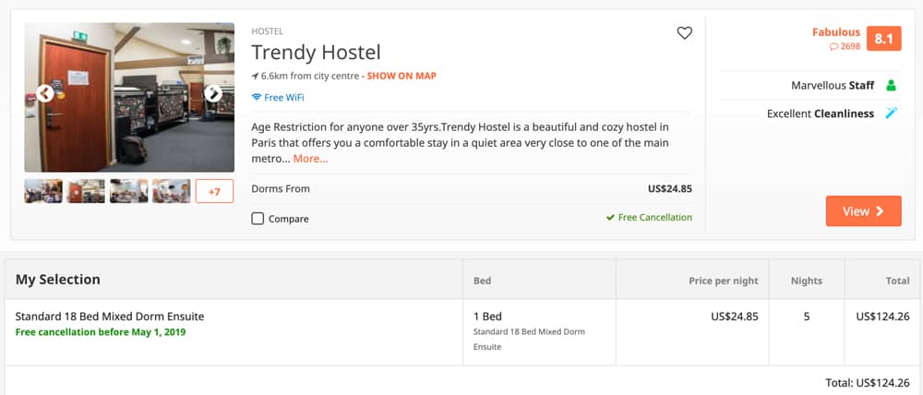Viewport: 923px width, 395px height.
Task: Click the cleanliness spray icon
Action: pyautogui.click(x=892, y=113)
